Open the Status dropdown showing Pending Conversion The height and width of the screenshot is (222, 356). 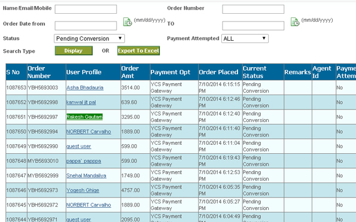pos(89,38)
